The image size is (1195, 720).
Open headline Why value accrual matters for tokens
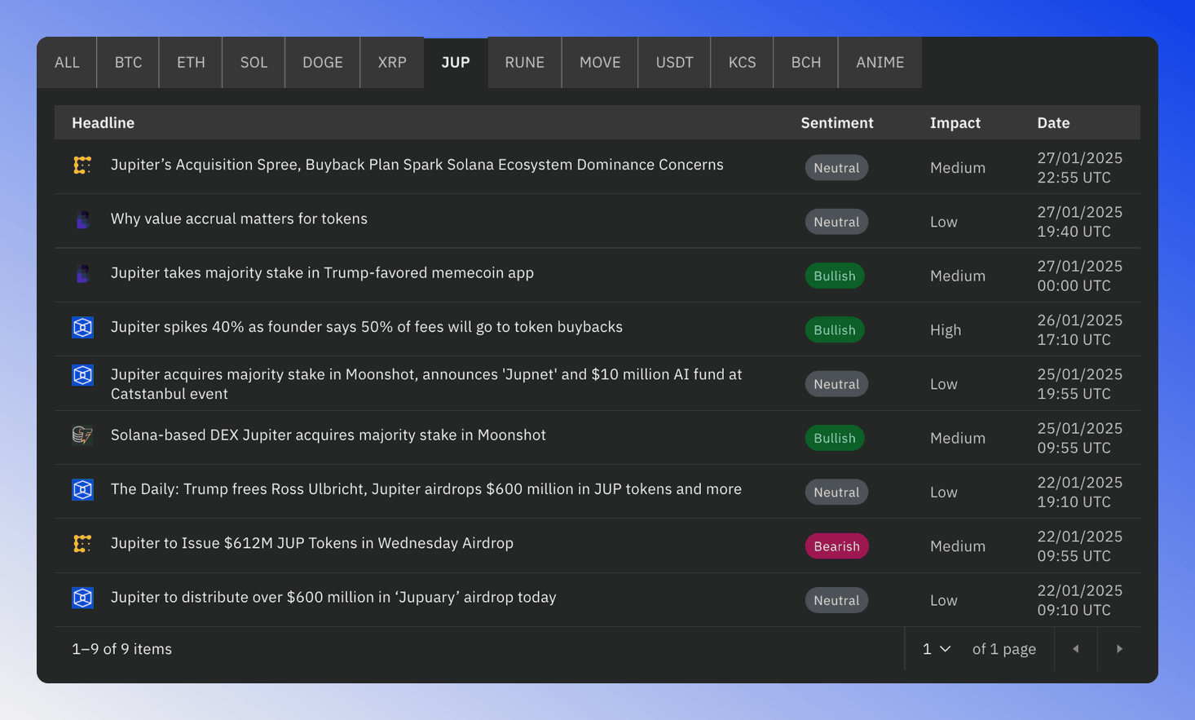(239, 219)
